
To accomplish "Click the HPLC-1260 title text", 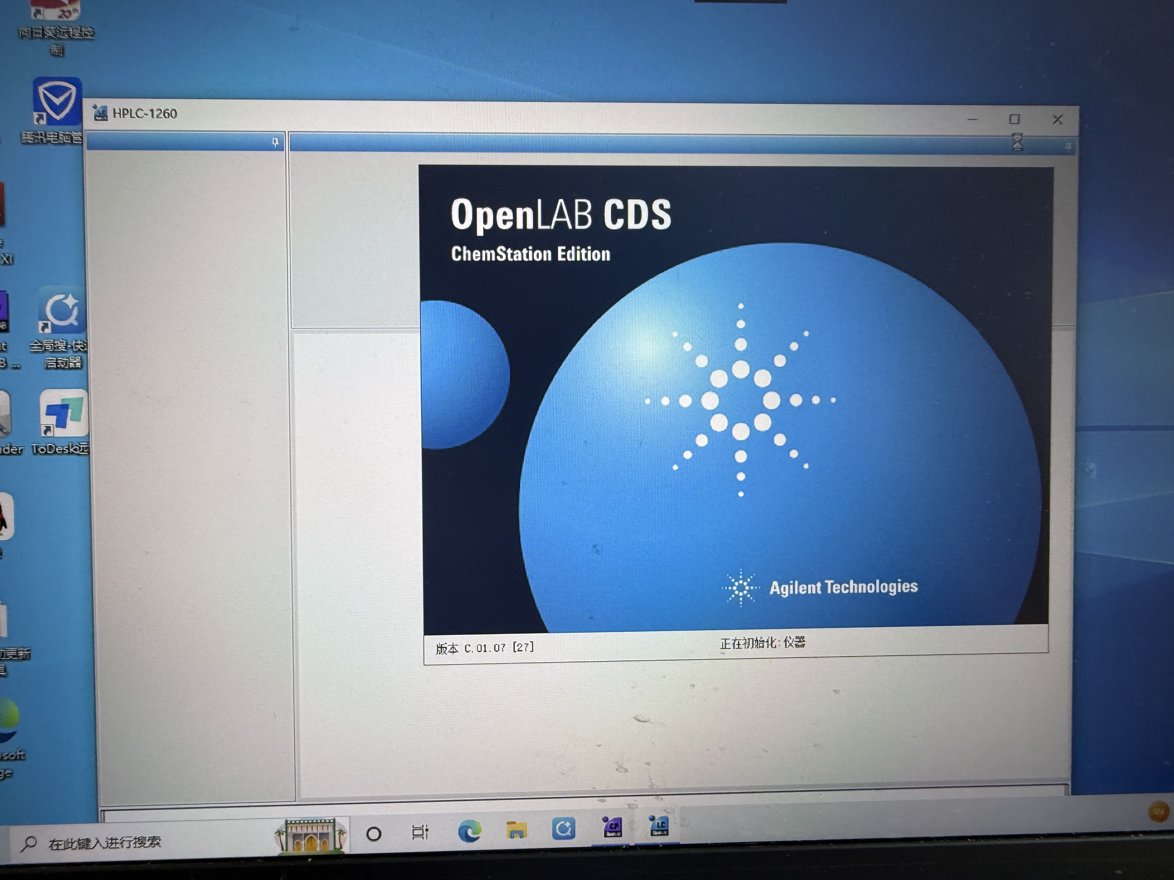I will coord(144,113).
